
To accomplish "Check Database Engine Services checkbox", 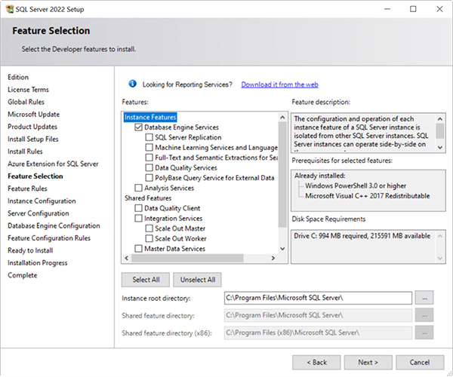I will coord(139,127).
